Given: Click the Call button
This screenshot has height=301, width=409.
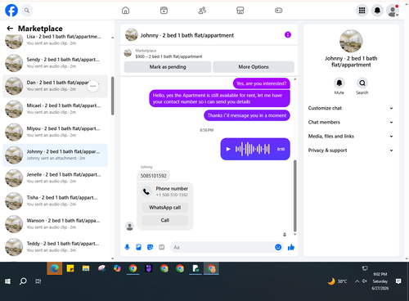Looking at the screenshot, I should coord(165,220).
